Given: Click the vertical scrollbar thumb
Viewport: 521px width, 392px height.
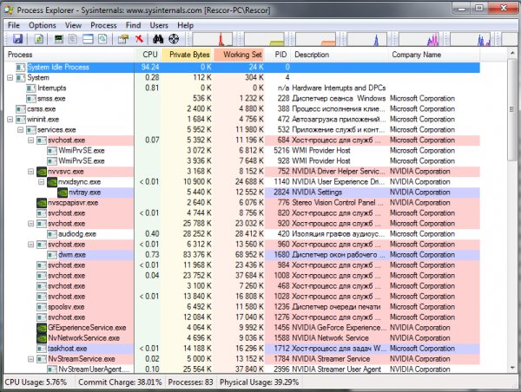Looking at the screenshot, I should point(512,109).
